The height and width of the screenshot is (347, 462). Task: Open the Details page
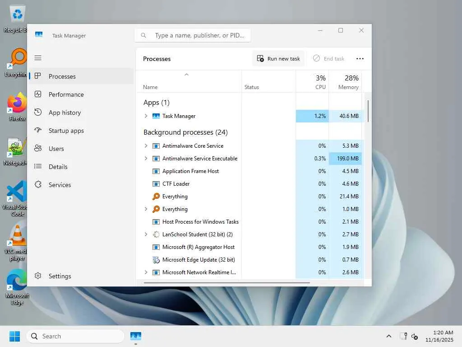[x=81, y=166]
